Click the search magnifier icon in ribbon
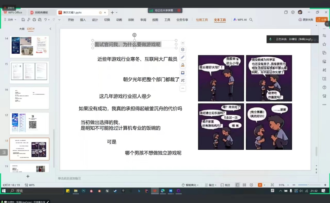 251,20
